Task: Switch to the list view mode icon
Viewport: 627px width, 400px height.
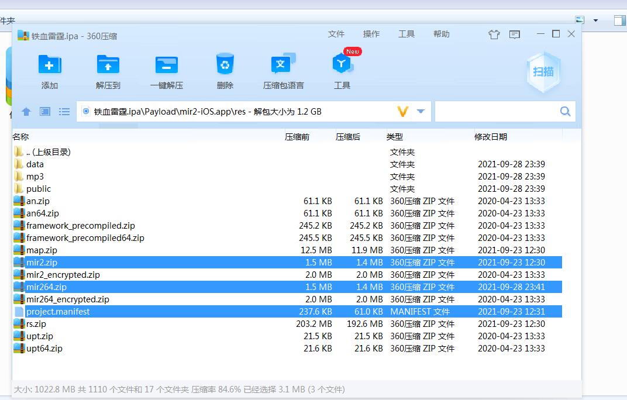Action: [x=64, y=112]
